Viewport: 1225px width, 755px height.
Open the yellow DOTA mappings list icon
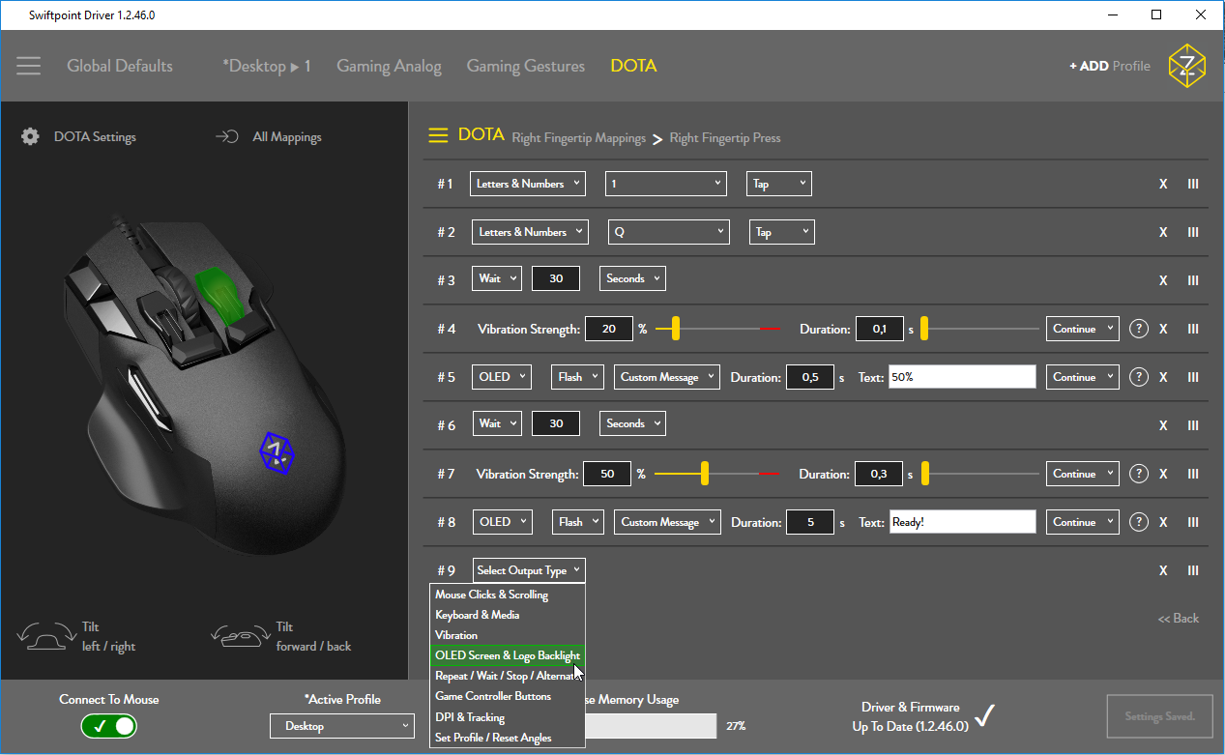(x=438, y=135)
